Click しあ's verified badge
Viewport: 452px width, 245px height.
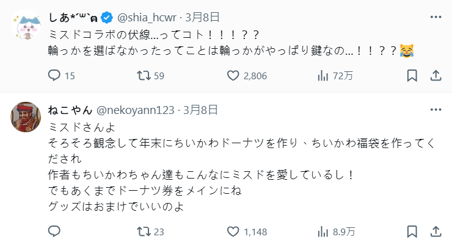[x=105, y=16]
